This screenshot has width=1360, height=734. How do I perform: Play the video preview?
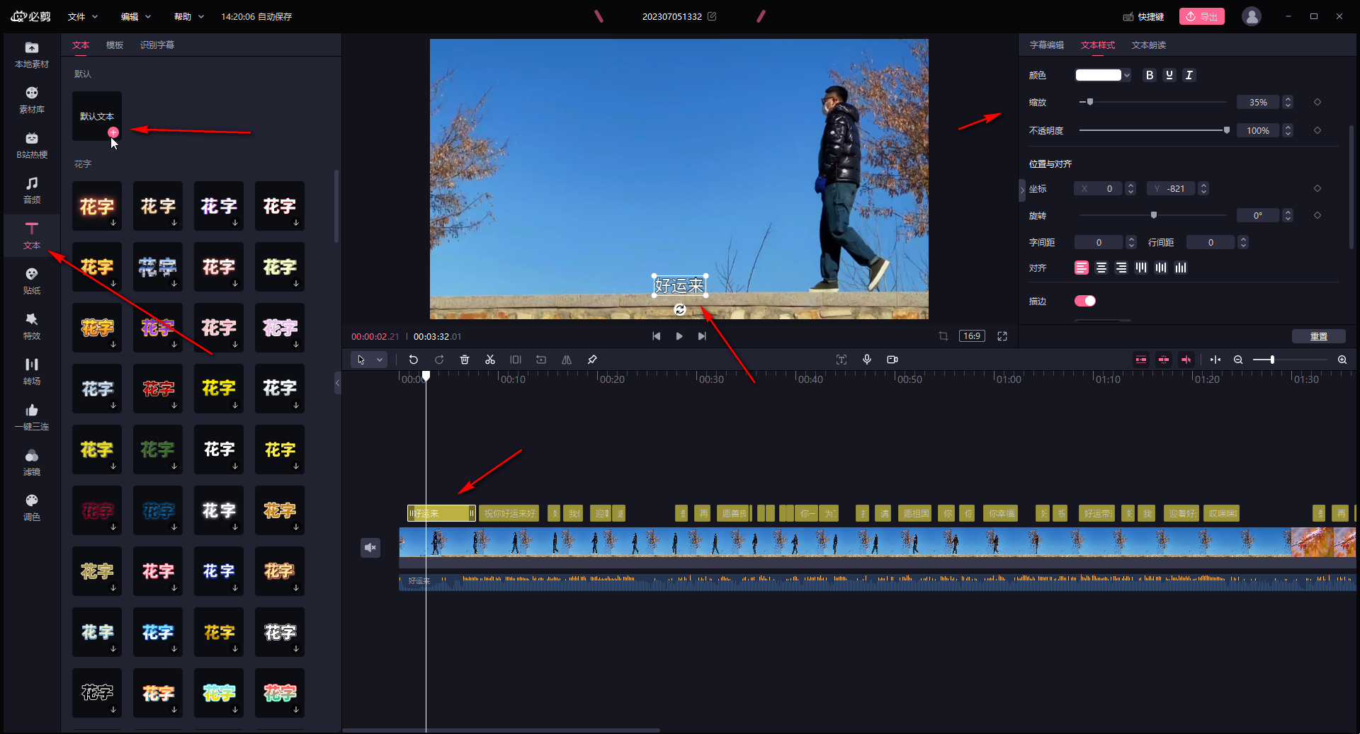[679, 336]
